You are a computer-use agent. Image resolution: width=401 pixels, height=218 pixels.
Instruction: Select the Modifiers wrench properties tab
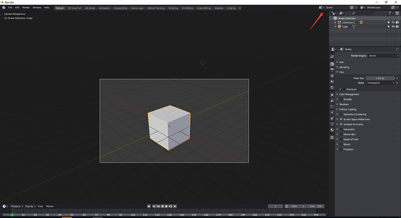(x=332, y=100)
